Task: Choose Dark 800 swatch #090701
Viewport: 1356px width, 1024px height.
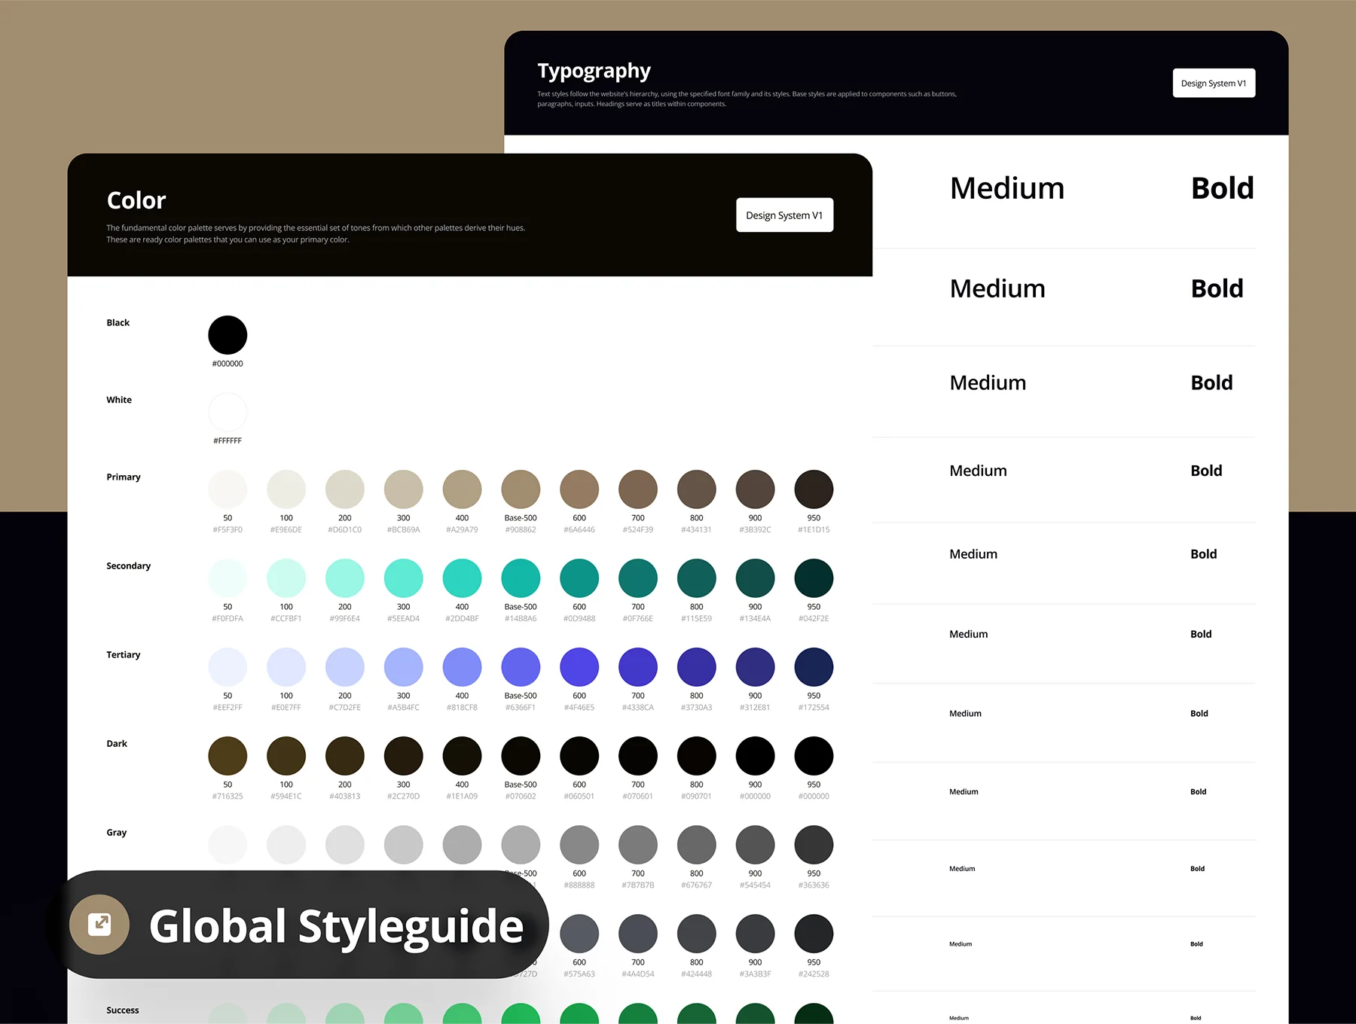Action: click(x=697, y=756)
